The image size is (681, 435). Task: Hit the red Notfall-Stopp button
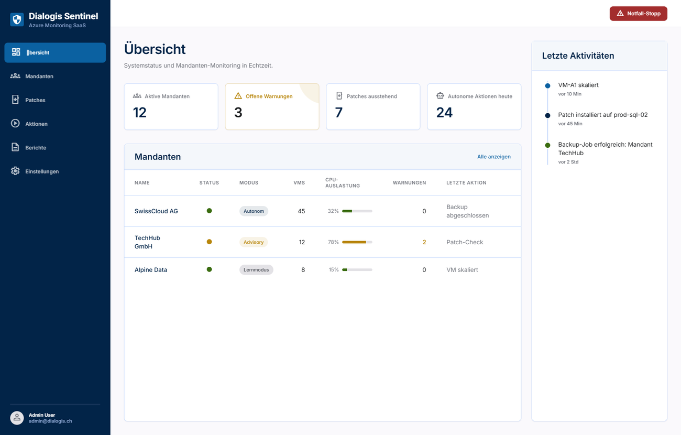coord(638,14)
